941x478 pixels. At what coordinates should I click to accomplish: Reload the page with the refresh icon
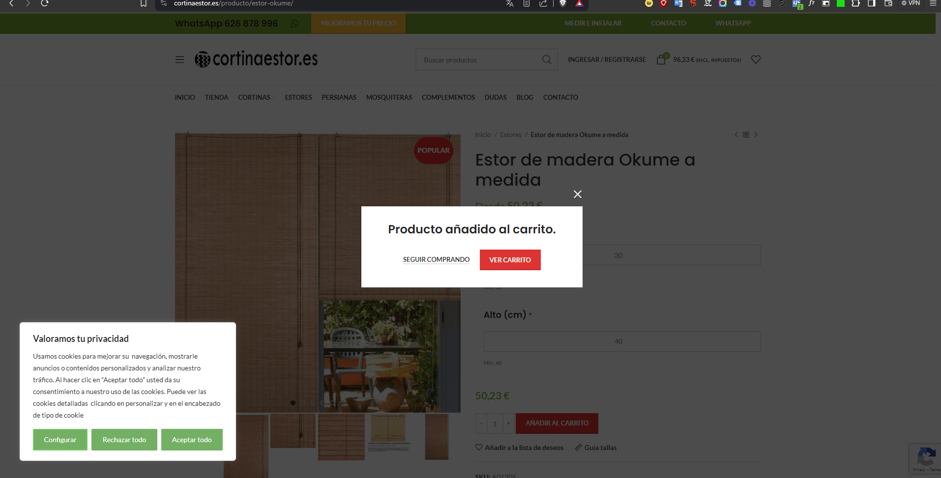click(x=44, y=3)
